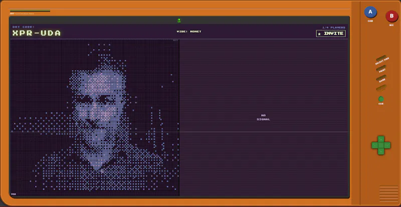Image resolution: width=401 pixels, height=207 pixels.
Task: Click the small green round CAM button
Action: point(381,99)
